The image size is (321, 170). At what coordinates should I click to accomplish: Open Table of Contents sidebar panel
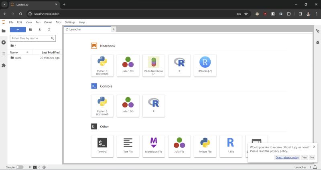4,54
